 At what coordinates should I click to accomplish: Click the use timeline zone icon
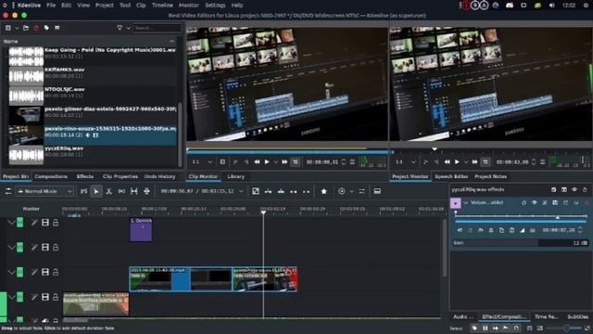(256, 192)
